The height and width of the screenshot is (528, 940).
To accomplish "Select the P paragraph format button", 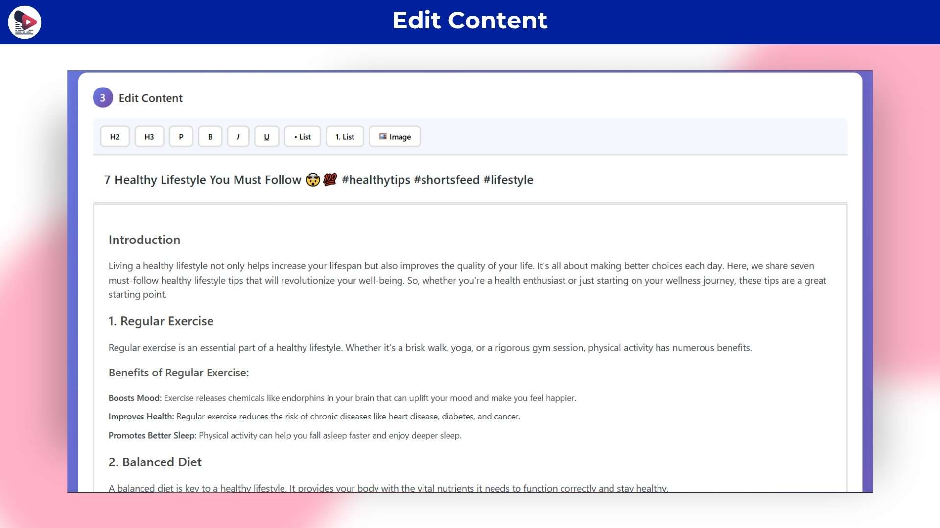I will click(181, 137).
